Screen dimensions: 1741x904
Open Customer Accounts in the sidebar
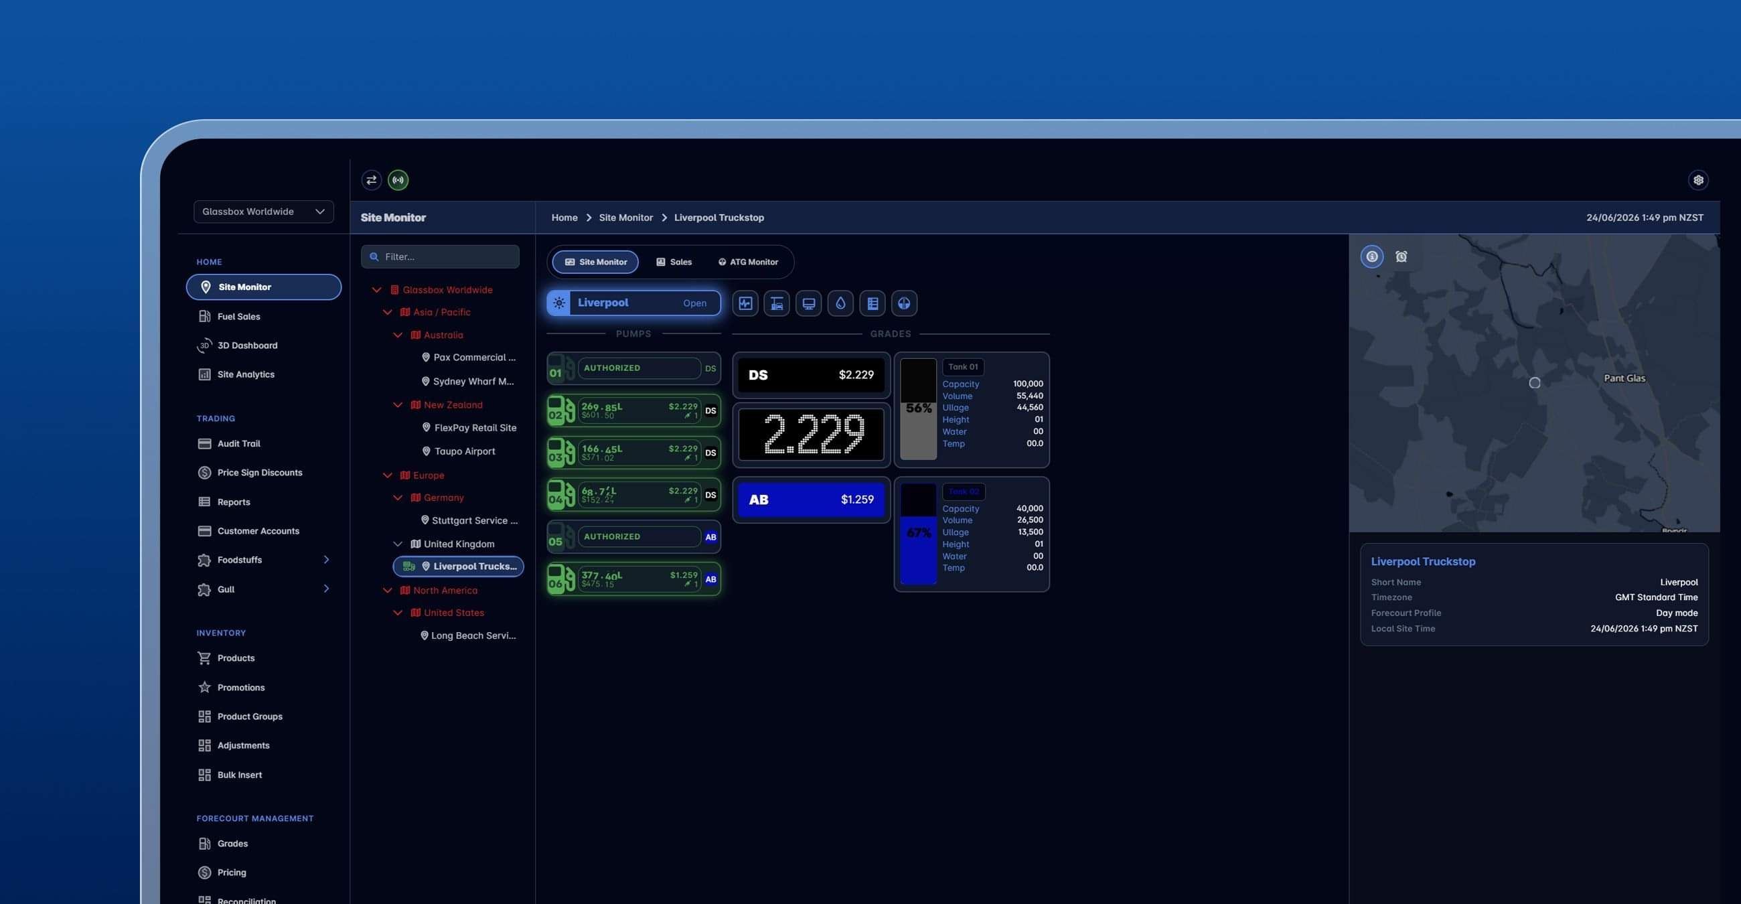point(258,531)
